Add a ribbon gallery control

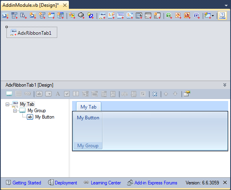point(104,94)
